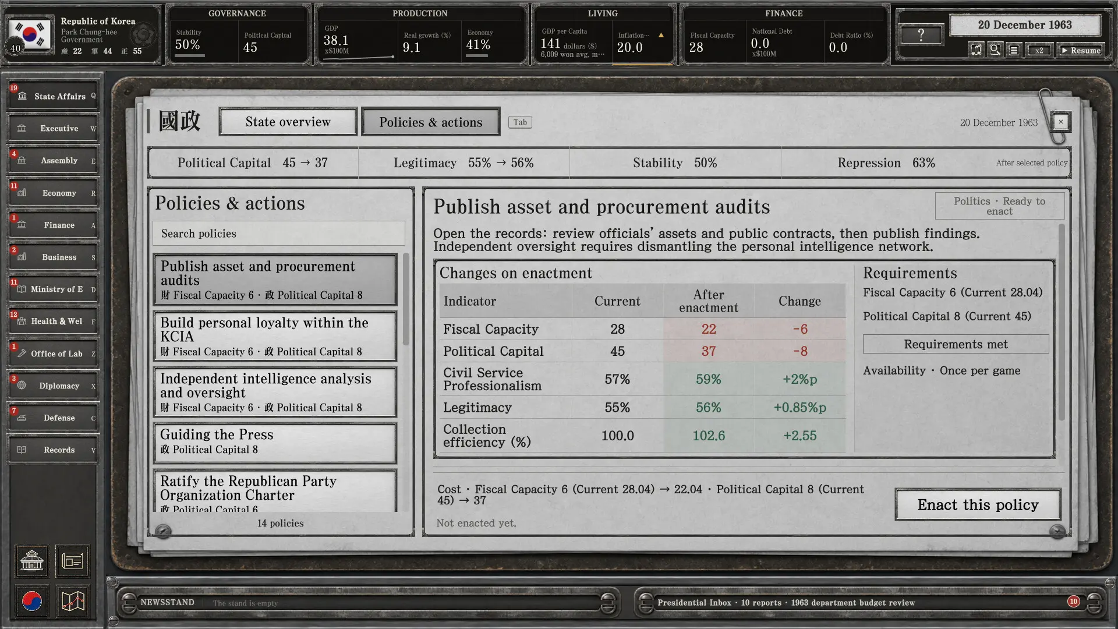
Task: Click the taegeuk emblem icon
Action: pos(32,601)
